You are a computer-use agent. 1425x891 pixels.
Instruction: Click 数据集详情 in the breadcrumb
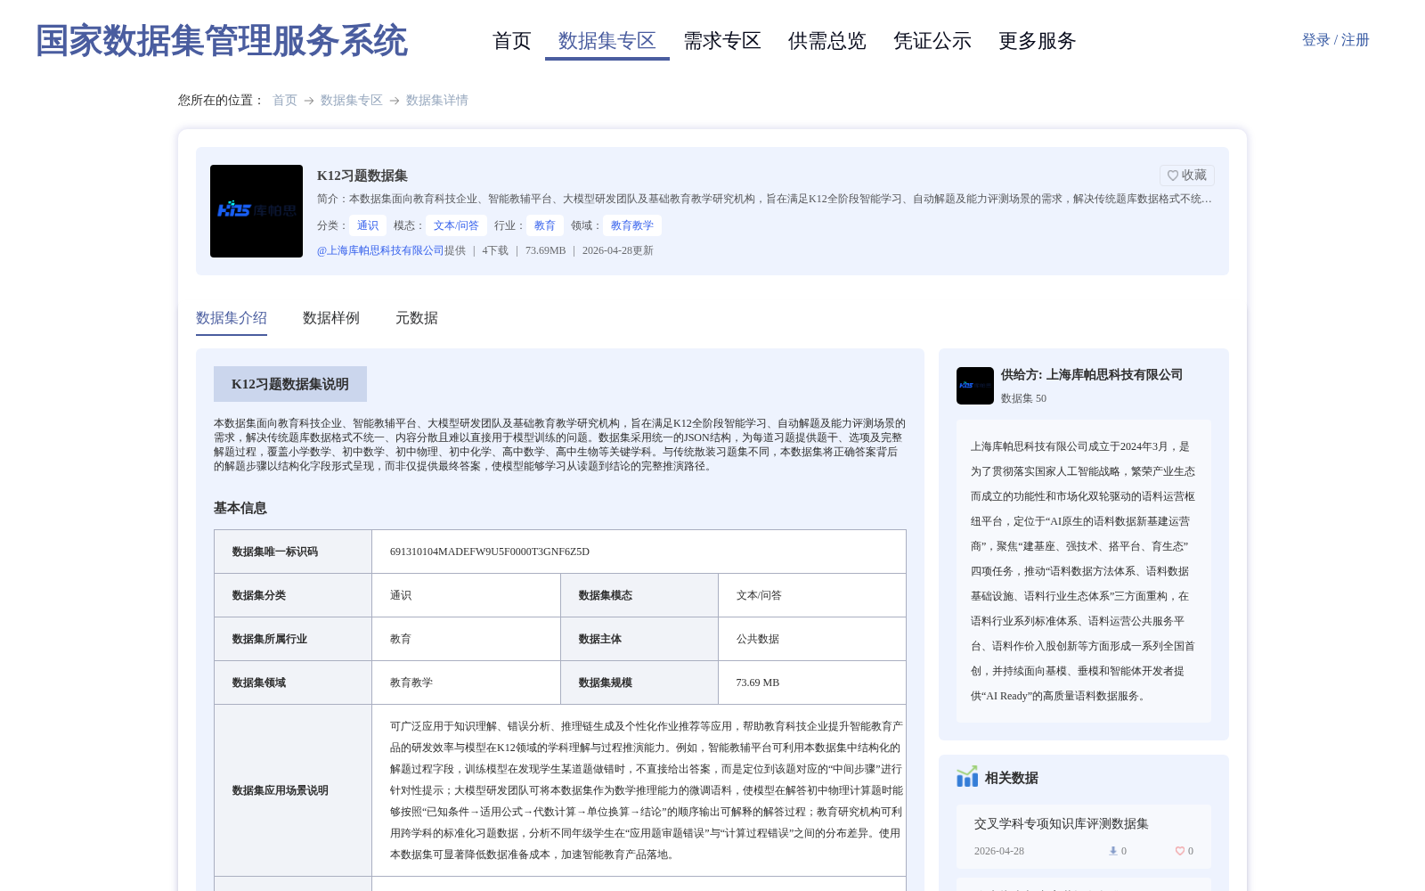437,101
